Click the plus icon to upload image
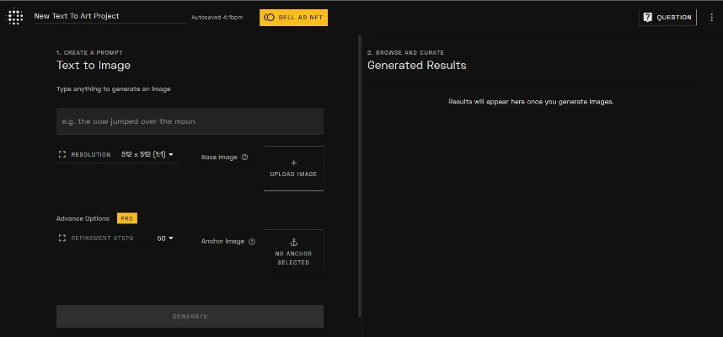The height and width of the screenshot is (337, 723). (293, 163)
